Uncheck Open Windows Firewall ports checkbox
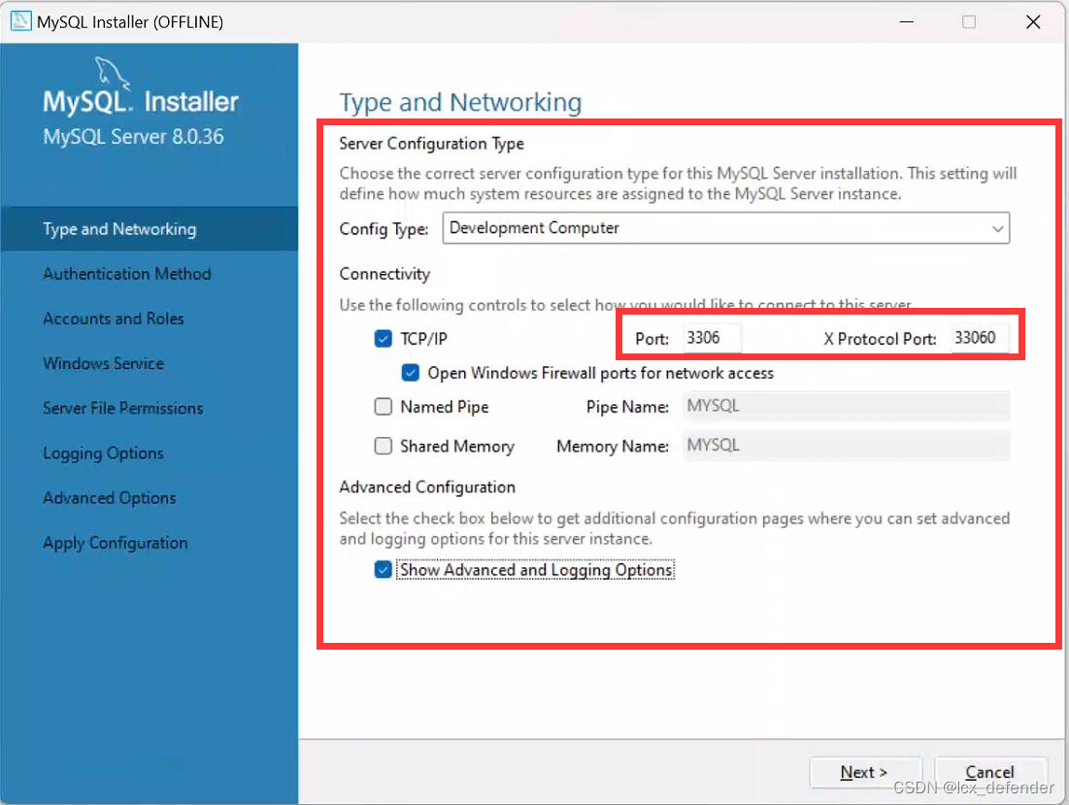 tap(411, 372)
